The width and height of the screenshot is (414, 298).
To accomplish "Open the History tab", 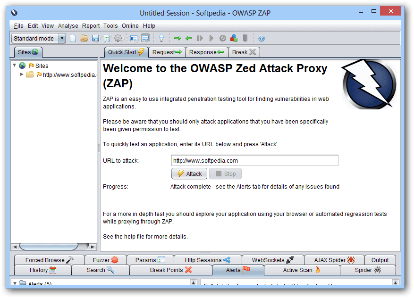I will (43, 270).
